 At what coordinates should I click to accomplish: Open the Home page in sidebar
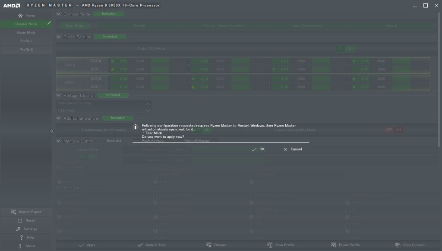26,15
